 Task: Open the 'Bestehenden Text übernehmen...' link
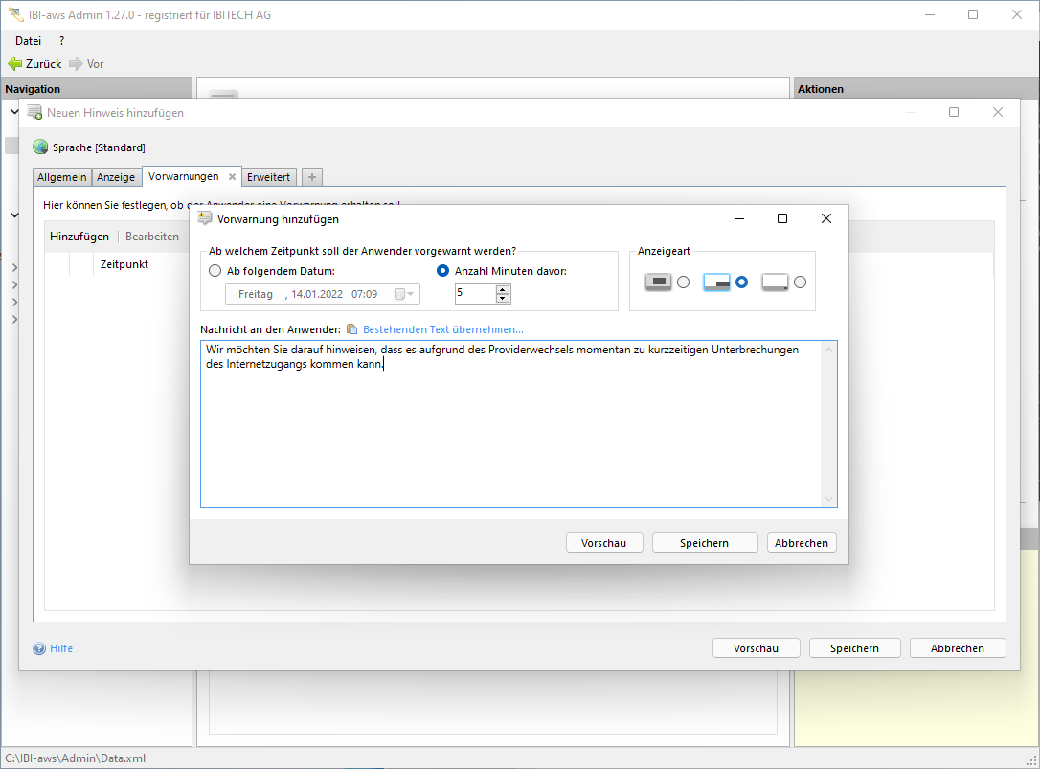click(442, 329)
